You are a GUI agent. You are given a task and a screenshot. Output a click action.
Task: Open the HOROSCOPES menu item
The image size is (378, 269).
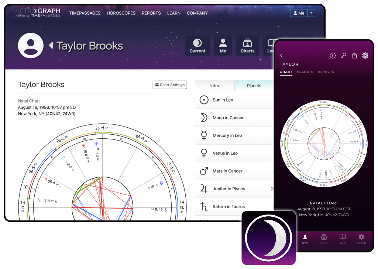point(121,13)
